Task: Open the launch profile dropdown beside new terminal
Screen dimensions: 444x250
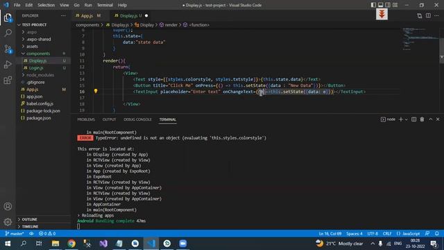Action: [x=407, y=119]
